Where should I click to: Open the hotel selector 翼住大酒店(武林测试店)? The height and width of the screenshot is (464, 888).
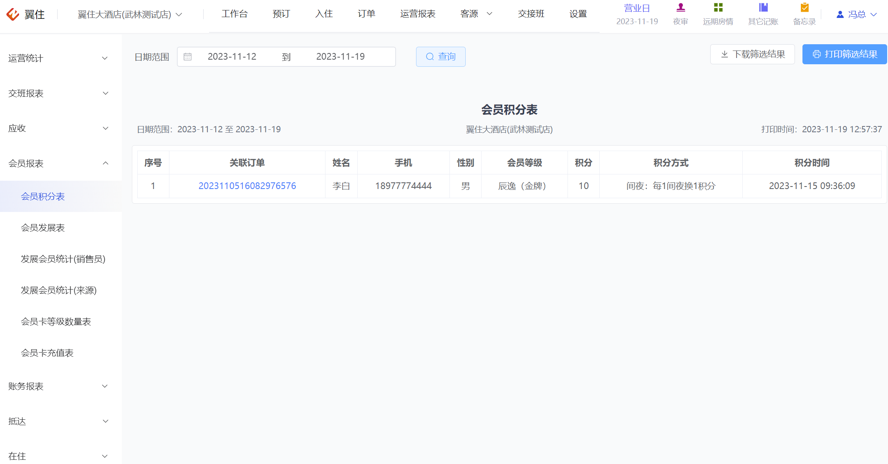click(130, 15)
